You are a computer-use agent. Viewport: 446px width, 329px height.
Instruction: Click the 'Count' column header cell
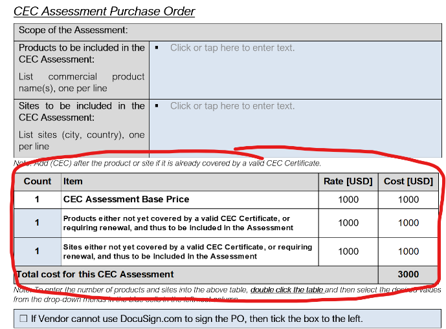[37, 182]
